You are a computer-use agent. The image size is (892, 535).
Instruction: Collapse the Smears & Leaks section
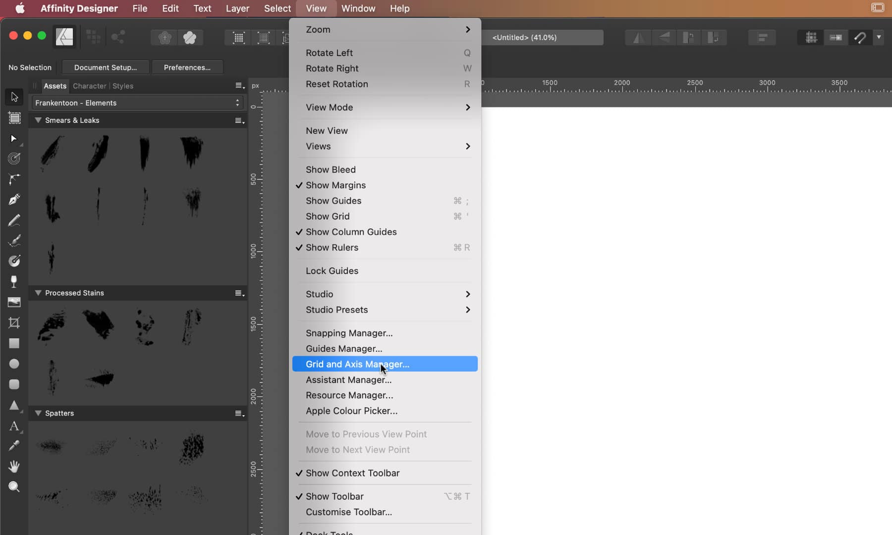[x=39, y=120]
